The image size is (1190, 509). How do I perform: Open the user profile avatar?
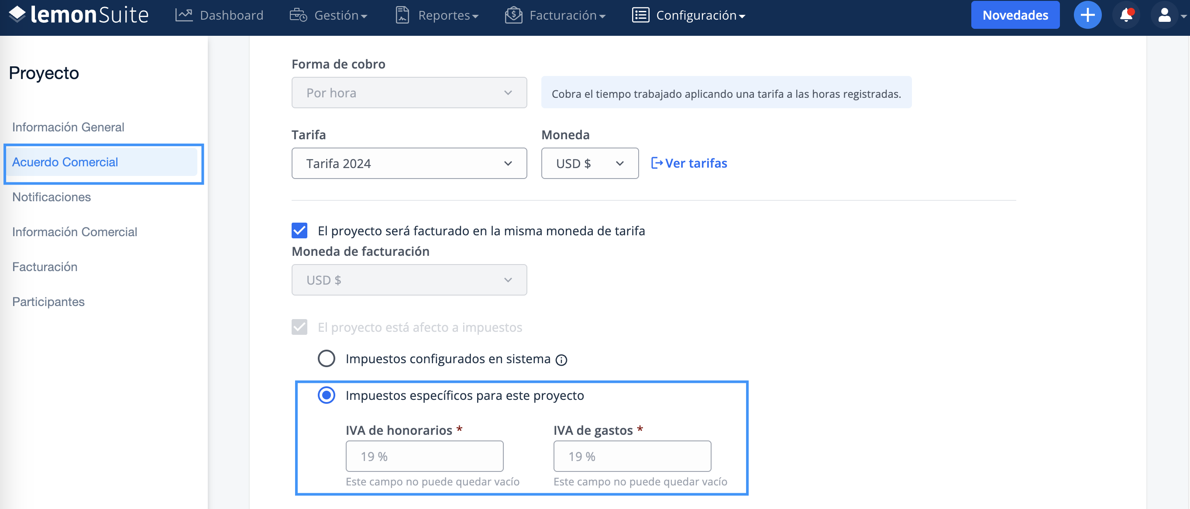[x=1164, y=15]
